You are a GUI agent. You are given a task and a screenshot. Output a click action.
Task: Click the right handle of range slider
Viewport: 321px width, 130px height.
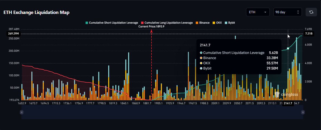(303, 113)
